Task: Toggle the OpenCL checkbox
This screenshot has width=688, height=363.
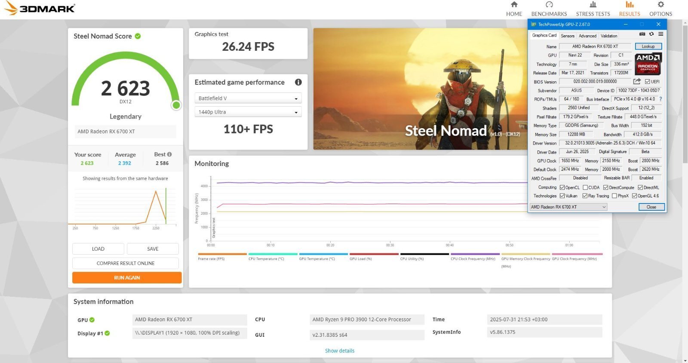Action: [x=562, y=188]
